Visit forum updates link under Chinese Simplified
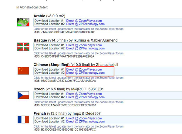The height and width of the screenshot is (134, 182). (x=79, y=78)
